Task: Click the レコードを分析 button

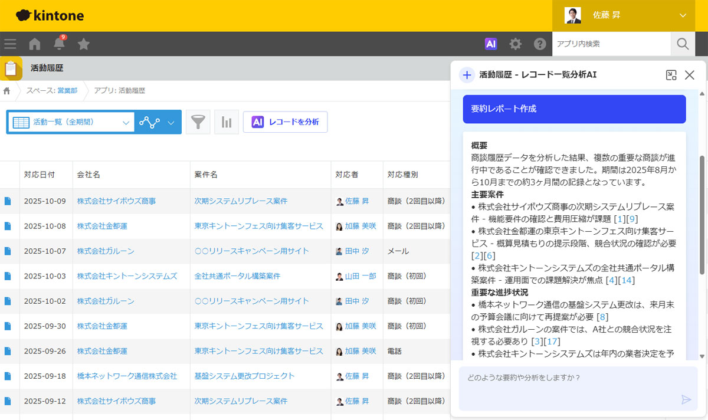Action: click(x=285, y=122)
